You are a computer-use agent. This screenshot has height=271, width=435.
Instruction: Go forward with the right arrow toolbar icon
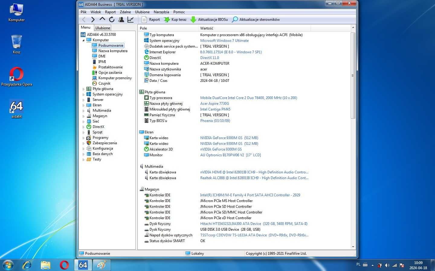tap(93, 20)
